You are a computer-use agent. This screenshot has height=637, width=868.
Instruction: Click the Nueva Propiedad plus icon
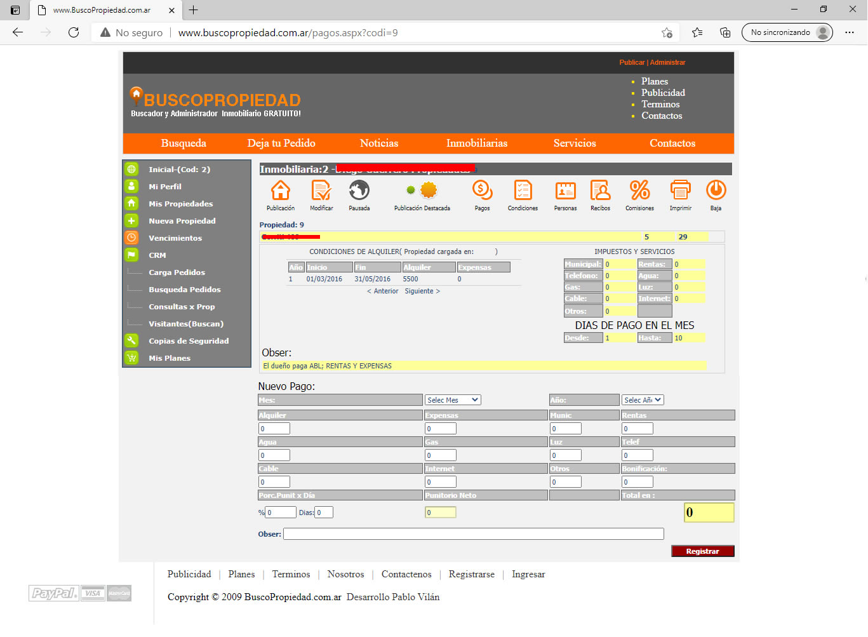click(x=131, y=220)
